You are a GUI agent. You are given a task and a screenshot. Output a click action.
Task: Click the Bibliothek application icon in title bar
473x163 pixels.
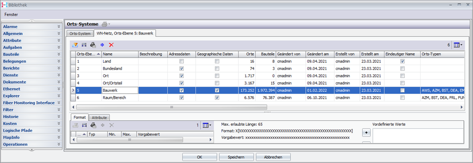[4, 4]
